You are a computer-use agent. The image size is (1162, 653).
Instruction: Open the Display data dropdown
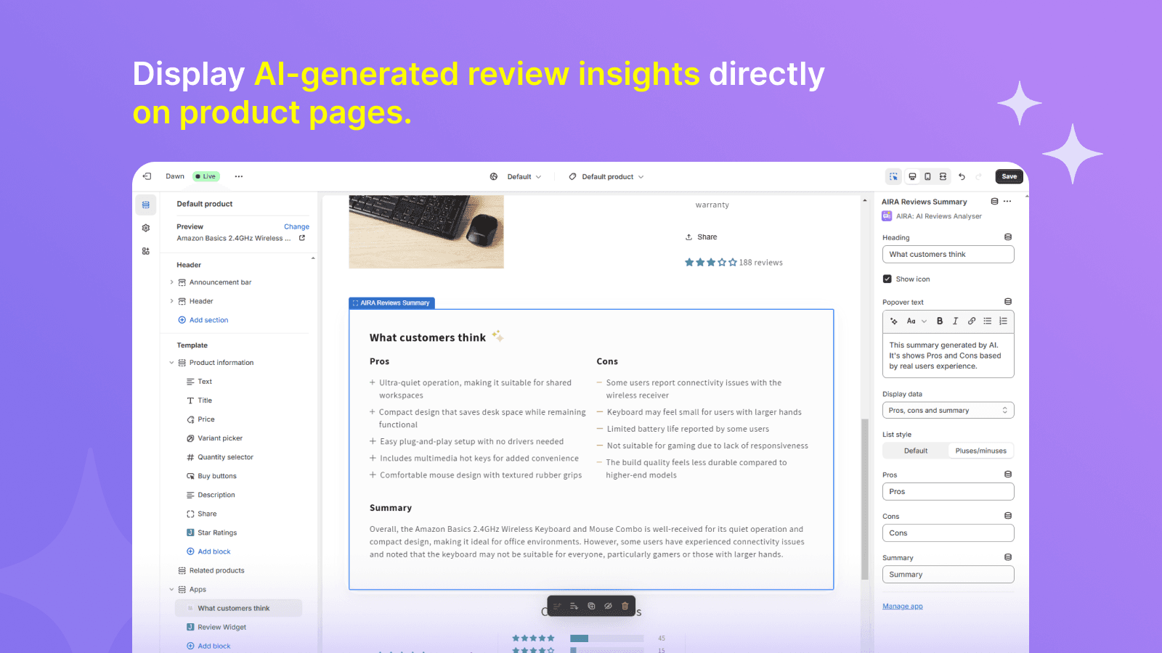click(x=948, y=411)
